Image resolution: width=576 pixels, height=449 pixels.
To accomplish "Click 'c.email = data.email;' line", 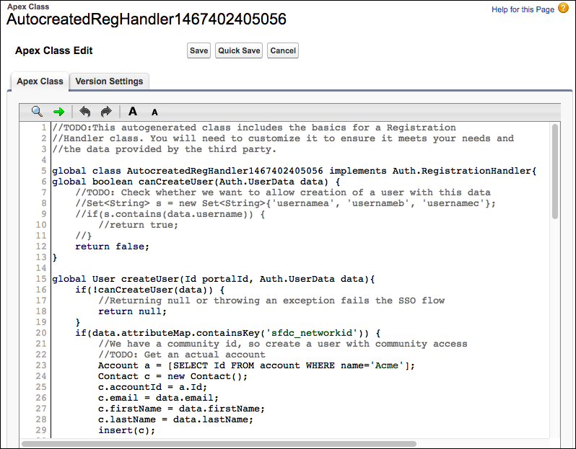I will pos(158,398).
